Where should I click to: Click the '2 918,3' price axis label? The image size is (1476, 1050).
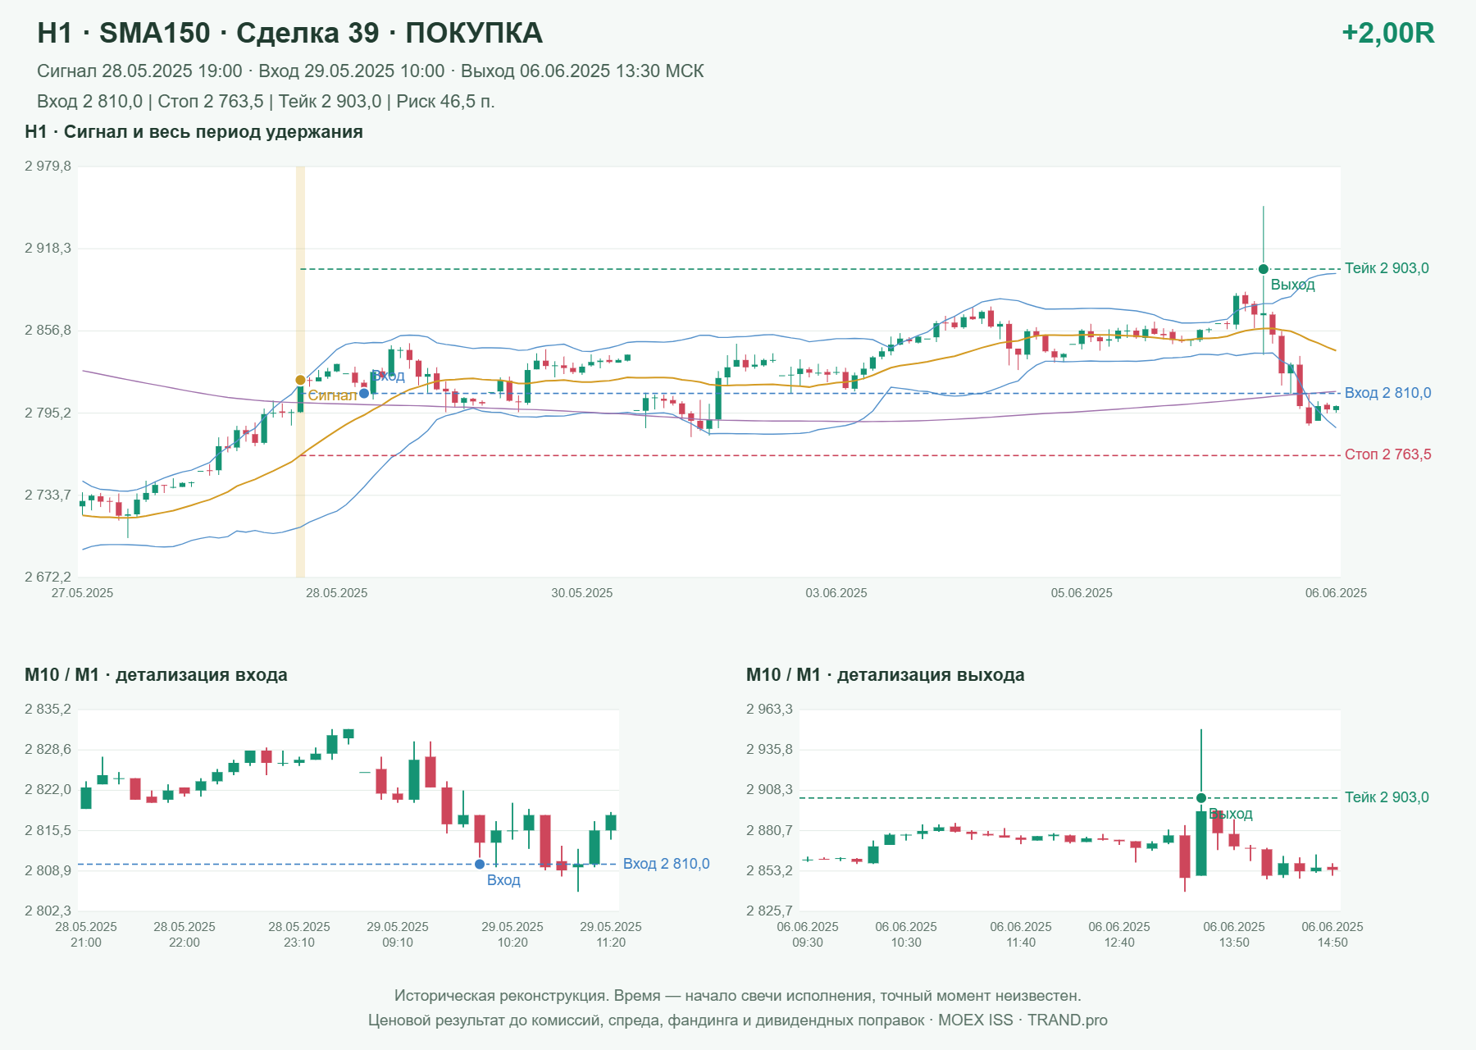pos(48,248)
